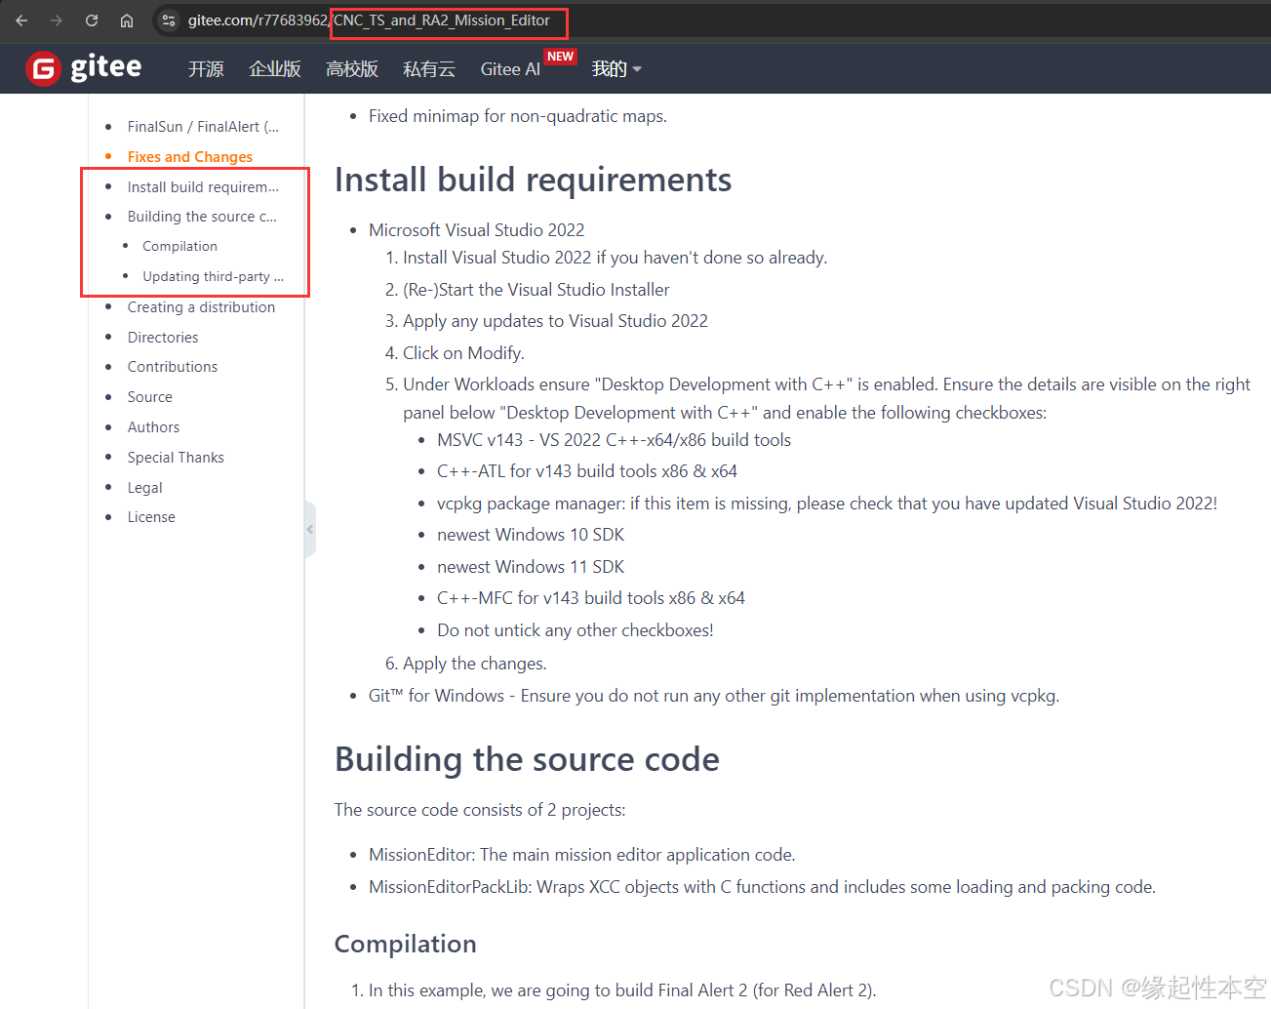This screenshot has width=1271, height=1009.
Task: Click 'Fixed minimap for non-quadratic maps.' text
Action: pyautogui.click(x=518, y=116)
